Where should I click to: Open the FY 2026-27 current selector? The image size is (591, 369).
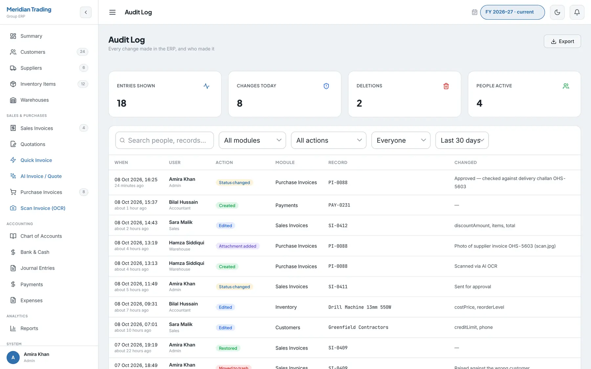tap(513, 12)
